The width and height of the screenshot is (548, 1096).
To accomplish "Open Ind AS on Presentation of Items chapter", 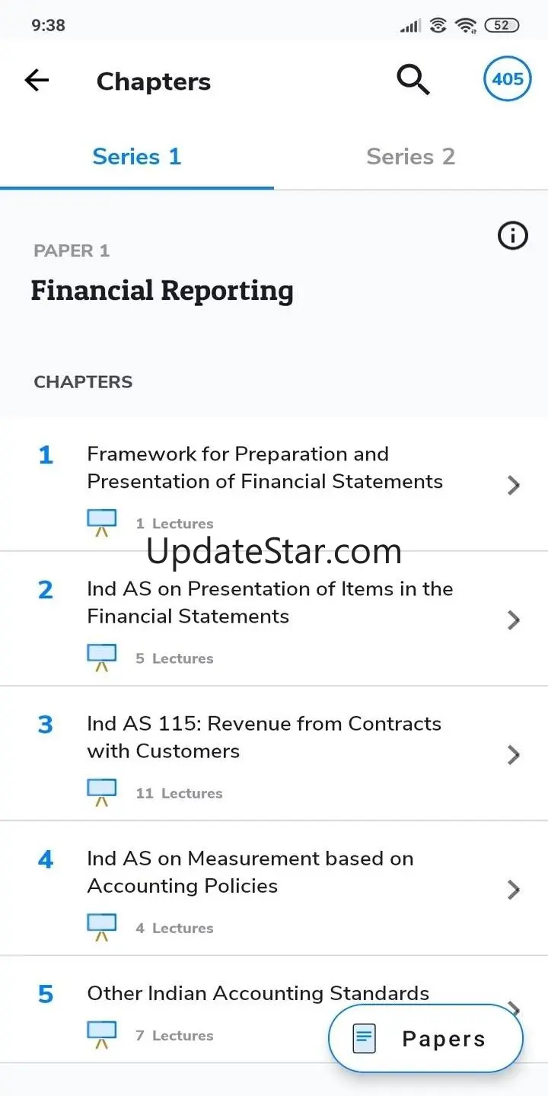I will (270, 602).
